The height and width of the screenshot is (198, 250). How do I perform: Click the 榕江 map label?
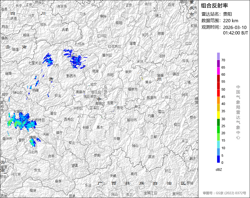(177, 124)
